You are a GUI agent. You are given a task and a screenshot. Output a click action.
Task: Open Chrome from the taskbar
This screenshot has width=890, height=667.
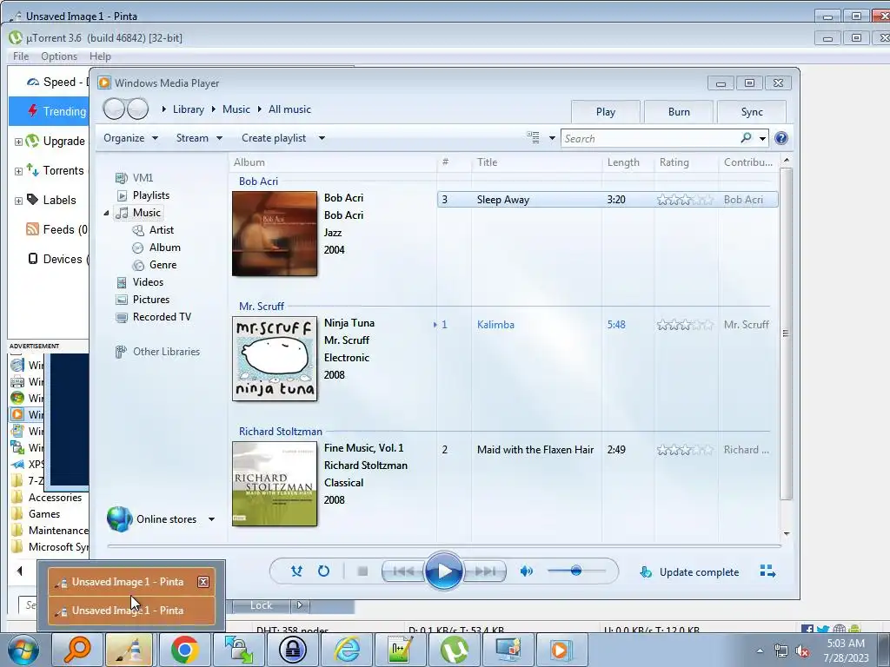tap(184, 650)
